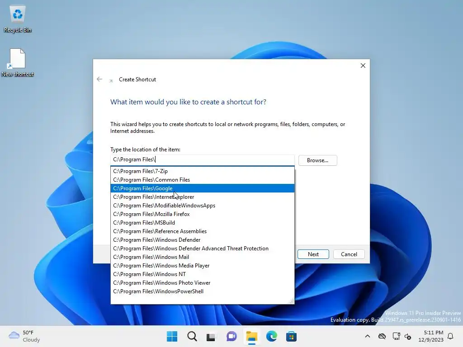Choose Windows Defender Advanced Threat Protection entry
Viewport: 463px width, 347px height.
pos(202,248)
